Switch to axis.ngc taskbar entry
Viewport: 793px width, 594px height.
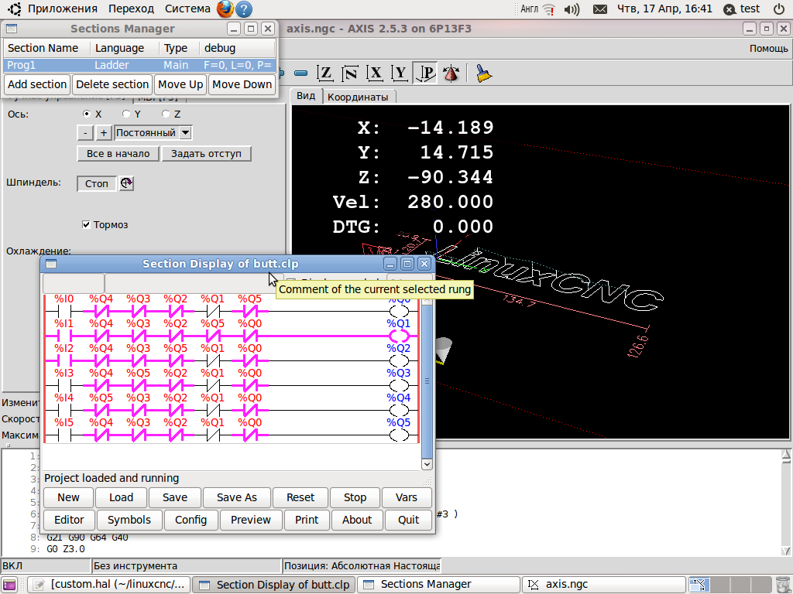point(604,585)
